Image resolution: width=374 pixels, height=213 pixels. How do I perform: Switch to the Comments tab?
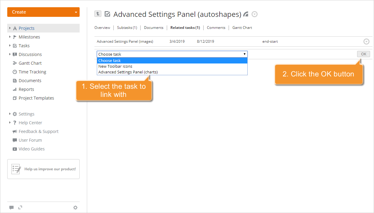tap(216, 27)
